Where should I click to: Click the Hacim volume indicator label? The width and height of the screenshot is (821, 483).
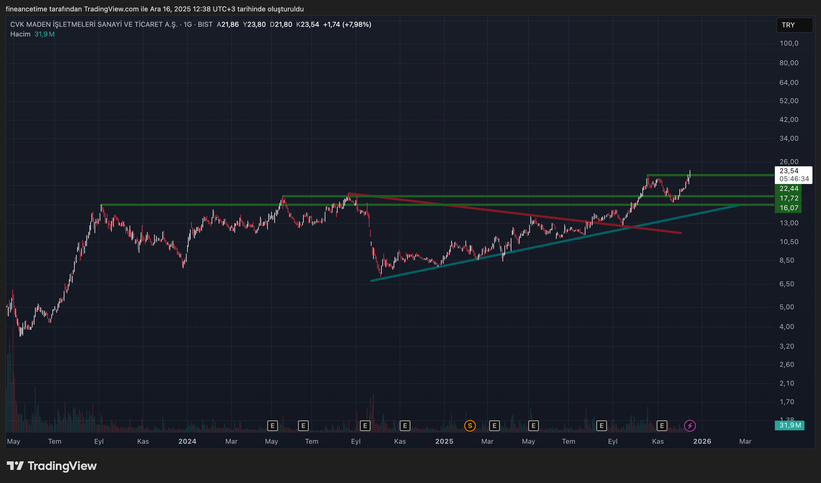pos(20,34)
